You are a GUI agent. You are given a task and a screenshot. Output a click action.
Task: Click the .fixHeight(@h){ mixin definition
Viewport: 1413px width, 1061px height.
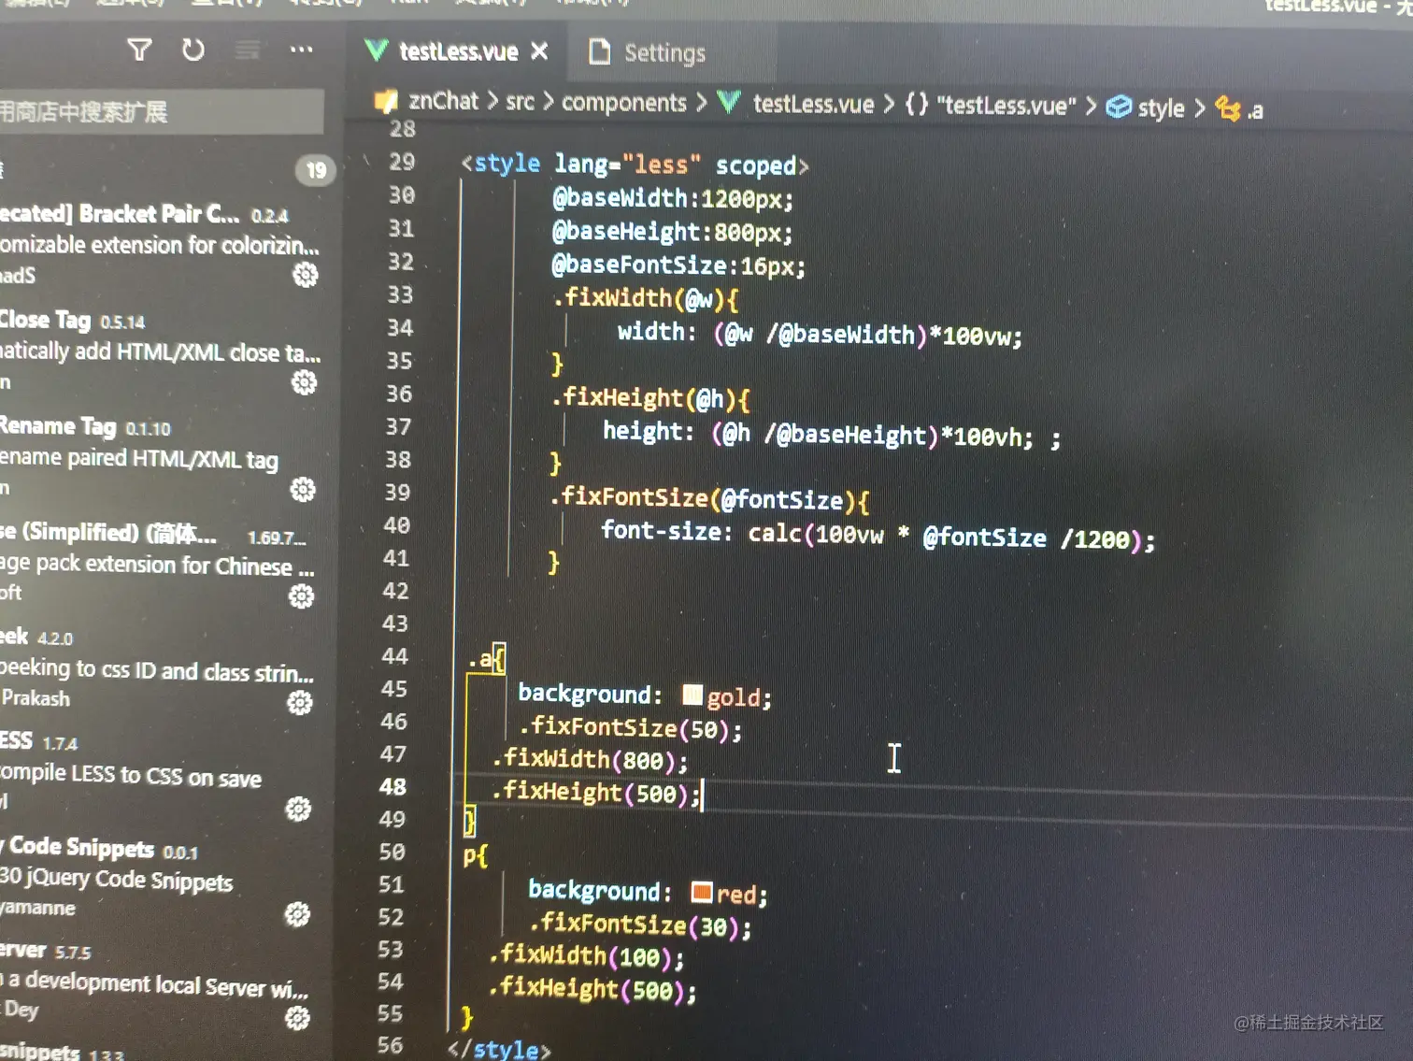coord(651,398)
